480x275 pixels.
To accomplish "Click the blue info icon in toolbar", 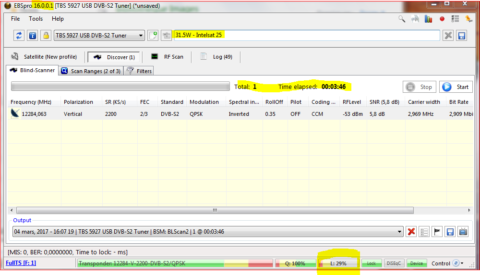I will point(32,36).
